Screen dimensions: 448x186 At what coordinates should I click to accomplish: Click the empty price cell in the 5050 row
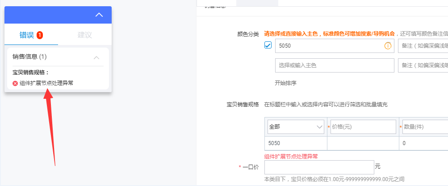tap(363, 143)
